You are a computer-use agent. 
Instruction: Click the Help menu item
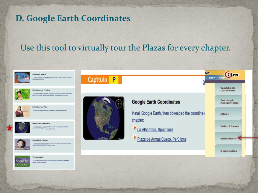coord(221,78)
